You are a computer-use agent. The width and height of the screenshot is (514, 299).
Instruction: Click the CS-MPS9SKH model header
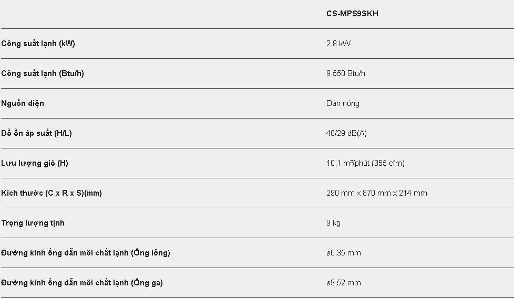click(352, 14)
